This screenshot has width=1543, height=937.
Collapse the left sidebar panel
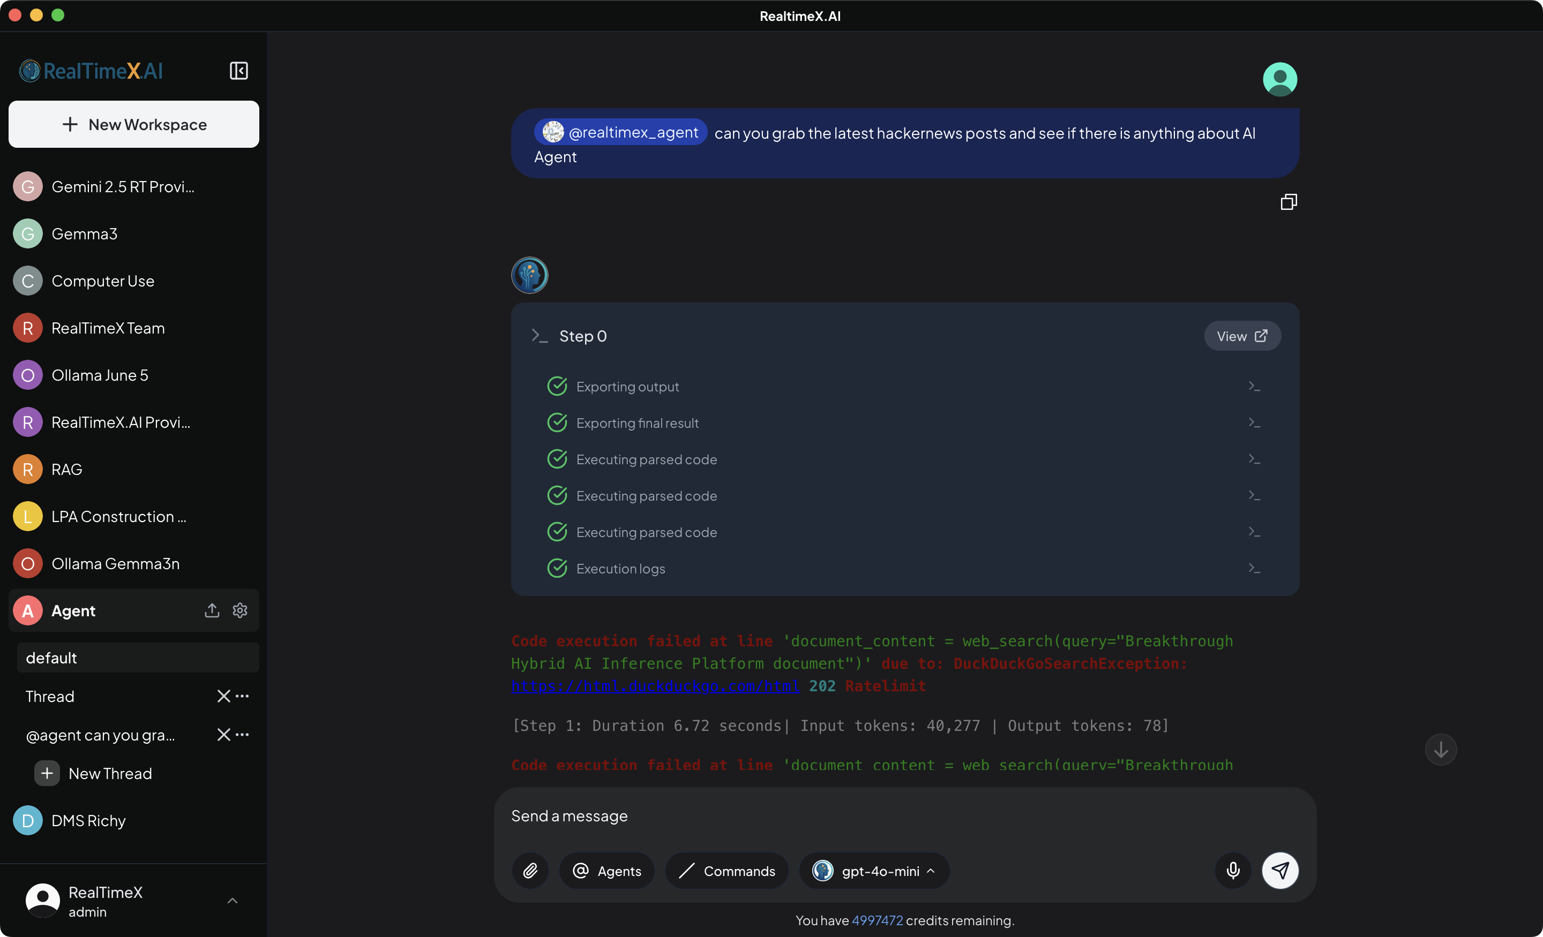point(238,70)
